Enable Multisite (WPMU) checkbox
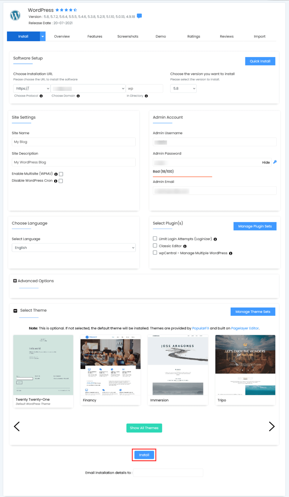289x497 pixels. 61,174
